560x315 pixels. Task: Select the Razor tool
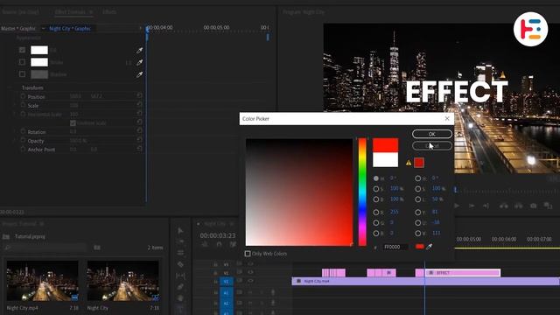[180, 264]
